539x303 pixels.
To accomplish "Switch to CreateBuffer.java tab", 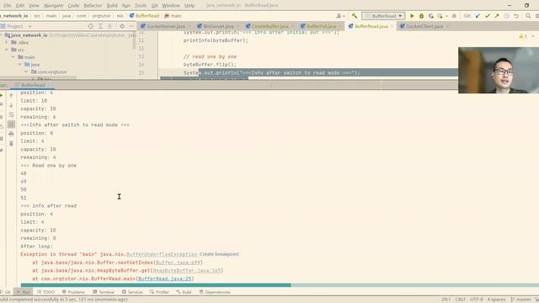I will (x=270, y=26).
